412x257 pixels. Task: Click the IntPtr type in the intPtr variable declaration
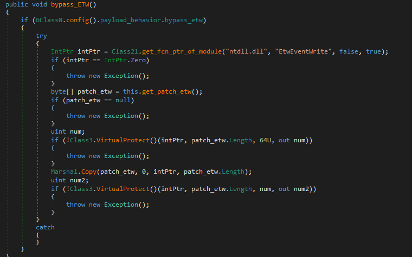coord(62,51)
